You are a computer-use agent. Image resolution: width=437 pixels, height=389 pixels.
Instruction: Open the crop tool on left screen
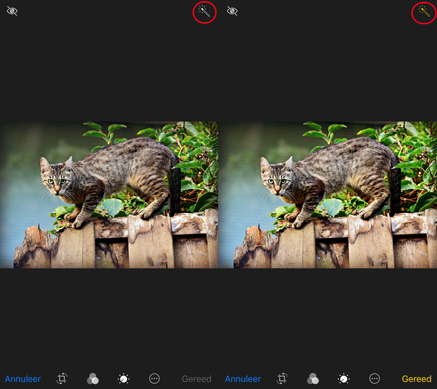(x=62, y=379)
